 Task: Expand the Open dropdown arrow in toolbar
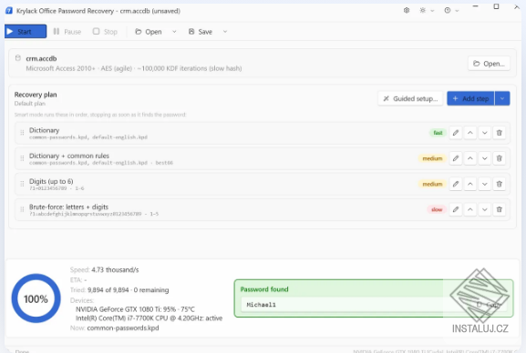[174, 32]
